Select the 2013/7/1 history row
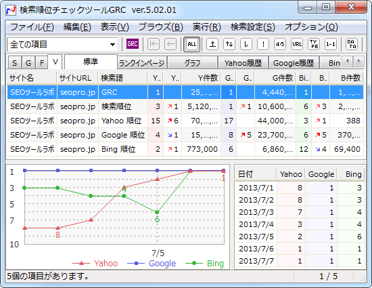 point(300,188)
